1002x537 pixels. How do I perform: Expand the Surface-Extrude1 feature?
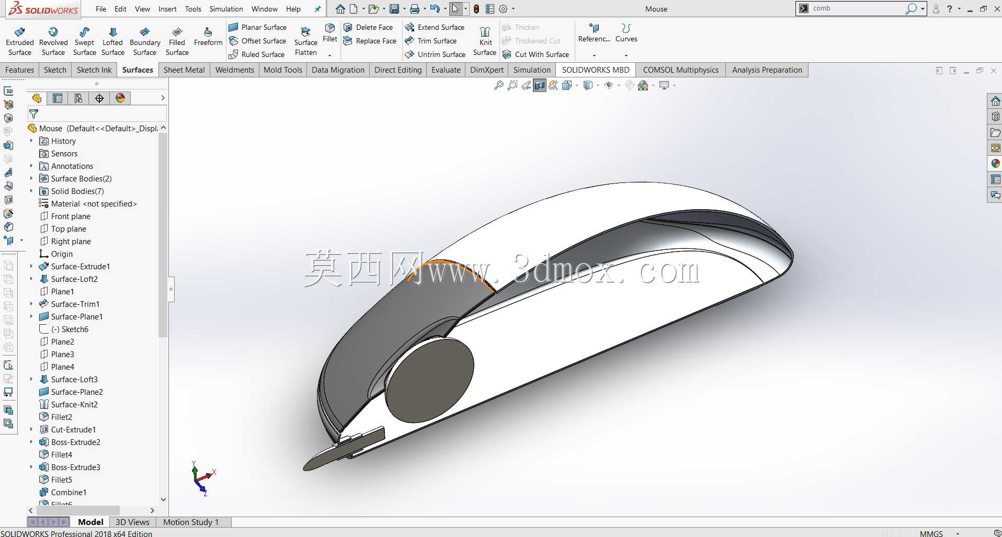pos(31,267)
